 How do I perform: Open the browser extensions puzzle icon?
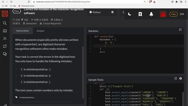pyautogui.click(x=177, y=2)
